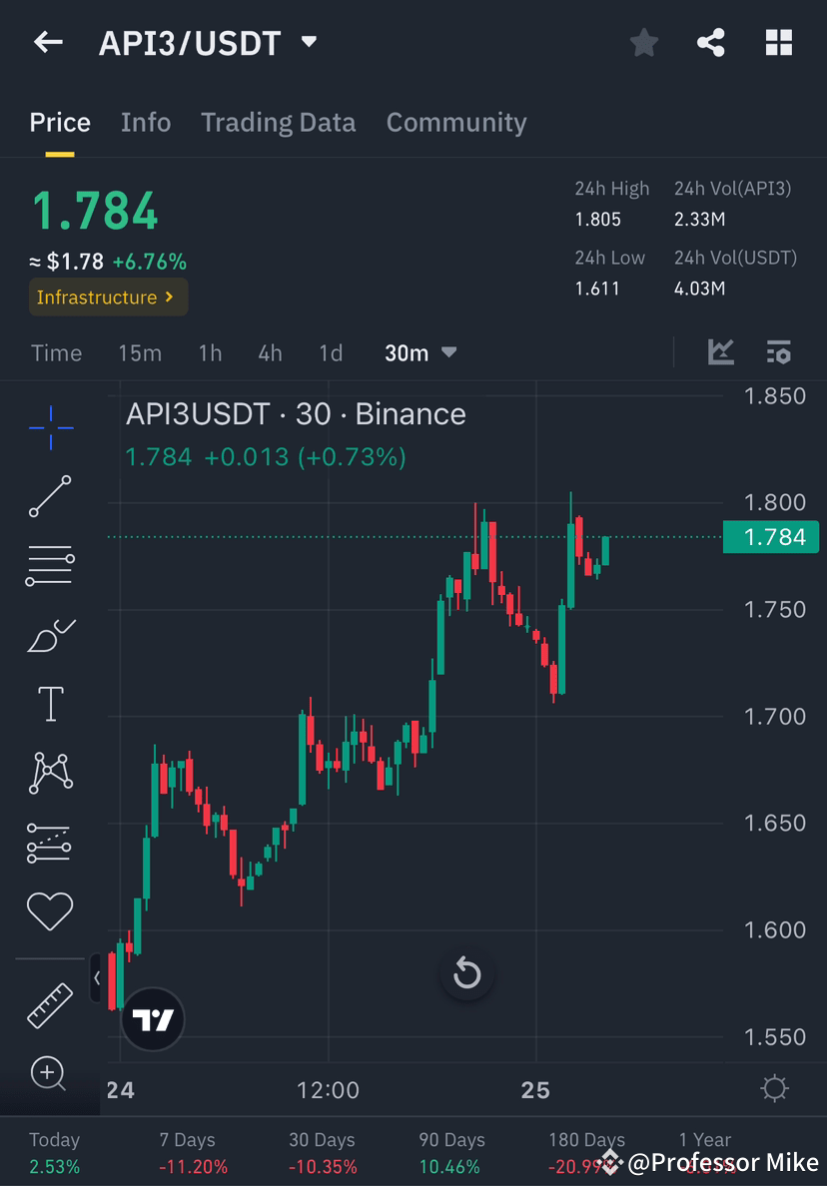Open the Infrastructure category link
The image size is (827, 1186).
(x=107, y=296)
